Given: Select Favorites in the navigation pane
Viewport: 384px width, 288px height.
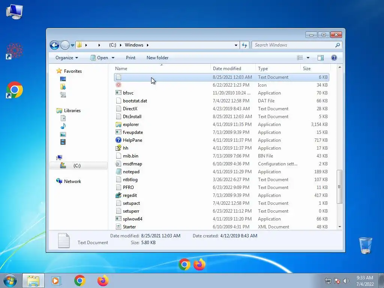Looking at the screenshot, I should point(73,71).
